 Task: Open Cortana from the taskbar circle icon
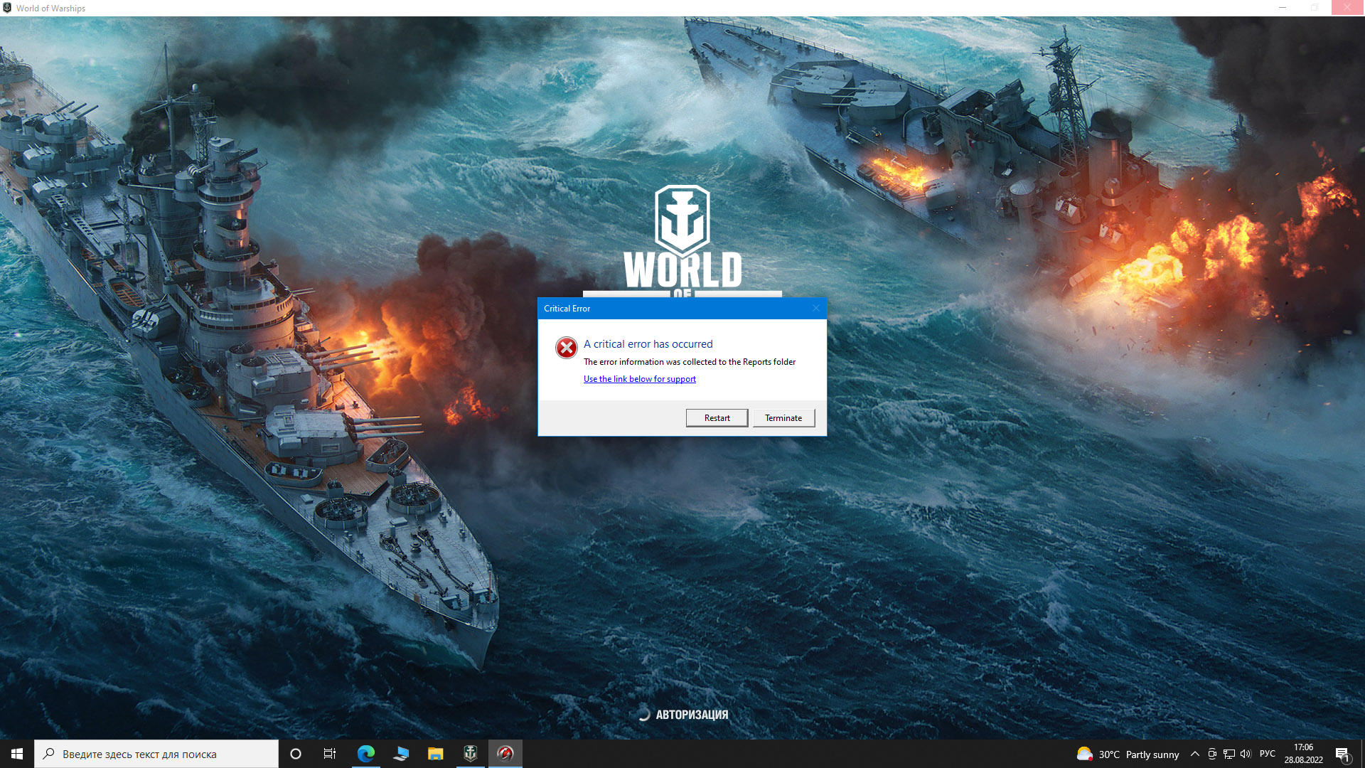(x=296, y=754)
